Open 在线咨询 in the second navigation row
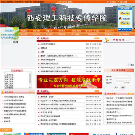 coord(36,34)
